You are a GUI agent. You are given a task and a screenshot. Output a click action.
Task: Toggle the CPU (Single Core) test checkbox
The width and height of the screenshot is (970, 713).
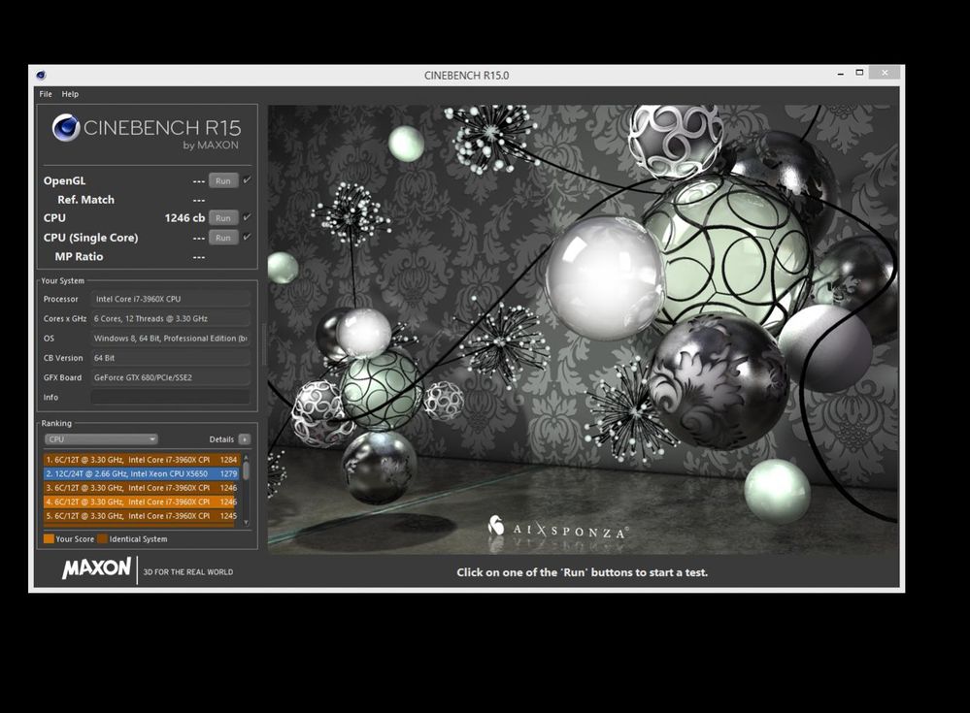[247, 238]
